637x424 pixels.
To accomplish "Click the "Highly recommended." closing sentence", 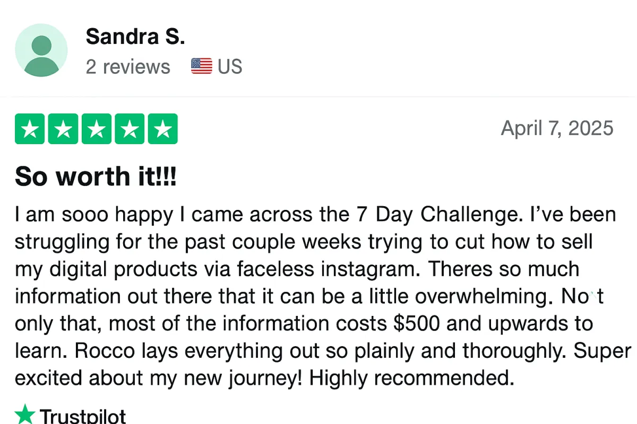I will (412, 378).
